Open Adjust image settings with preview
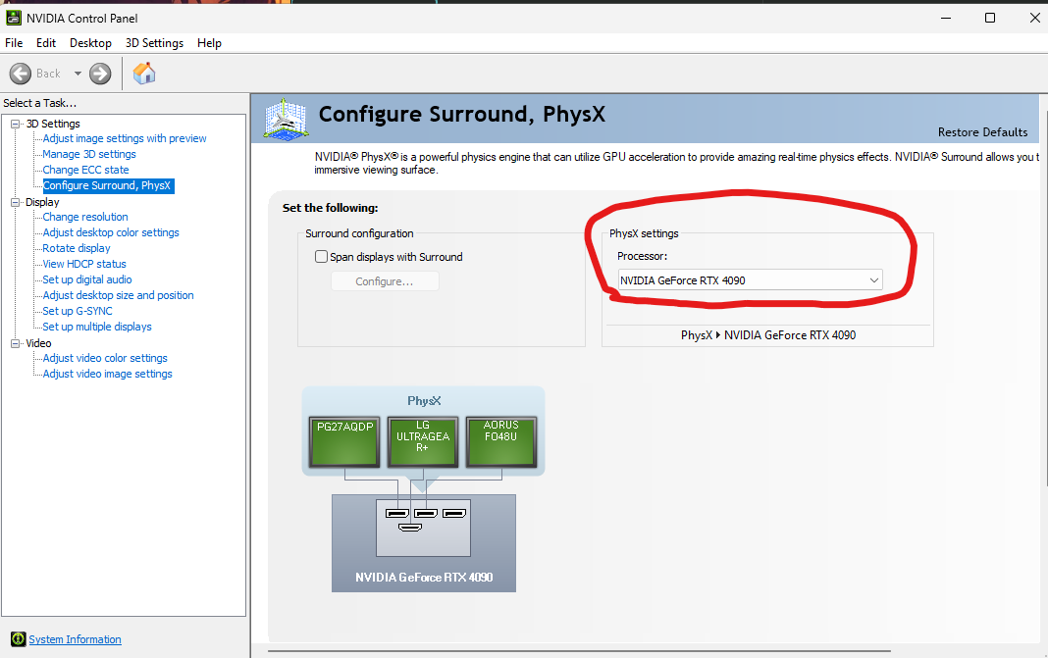The height and width of the screenshot is (658, 1048). [125, 138]
